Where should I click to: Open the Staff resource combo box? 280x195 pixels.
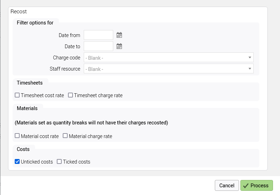(x=165, y=69)
